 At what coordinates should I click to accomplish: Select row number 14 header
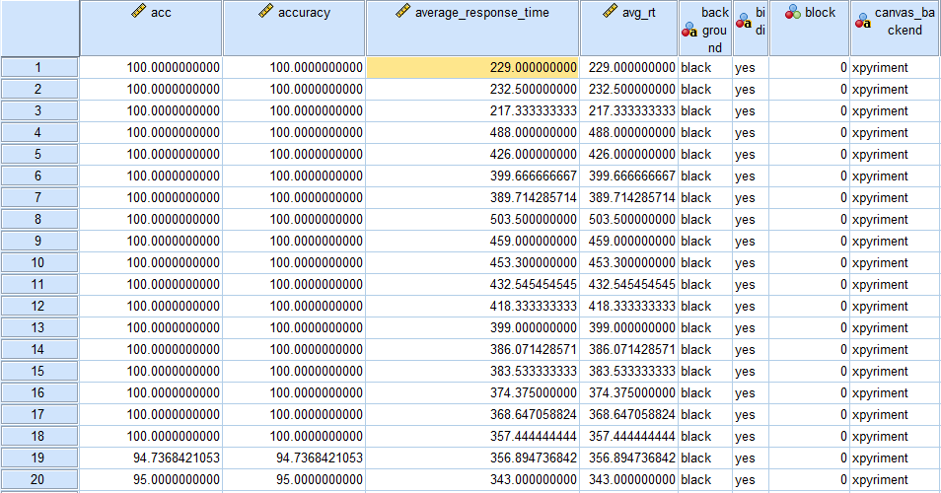point(39,349)
